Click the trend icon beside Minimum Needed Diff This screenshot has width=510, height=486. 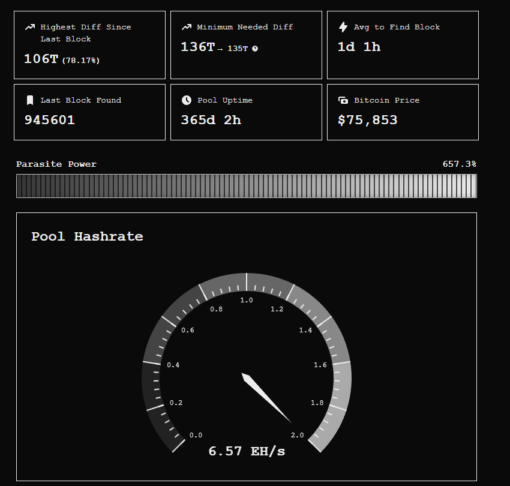(187, 27)
